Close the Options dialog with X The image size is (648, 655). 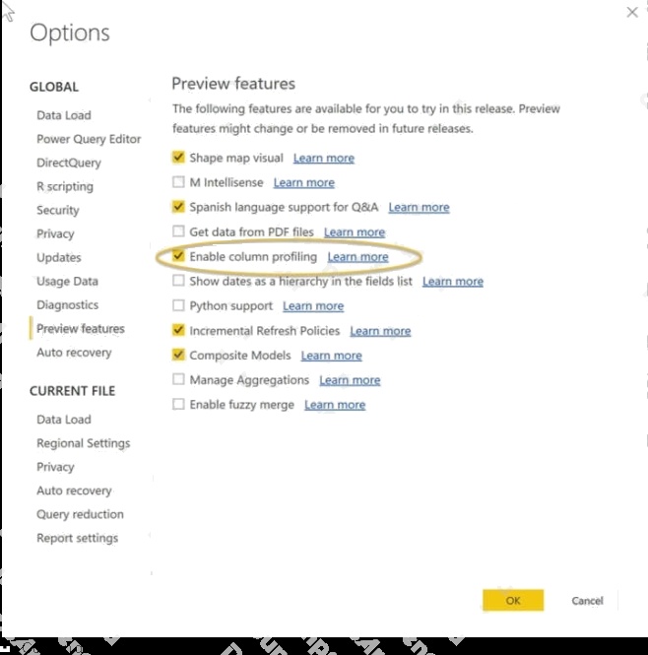[632, 12]
